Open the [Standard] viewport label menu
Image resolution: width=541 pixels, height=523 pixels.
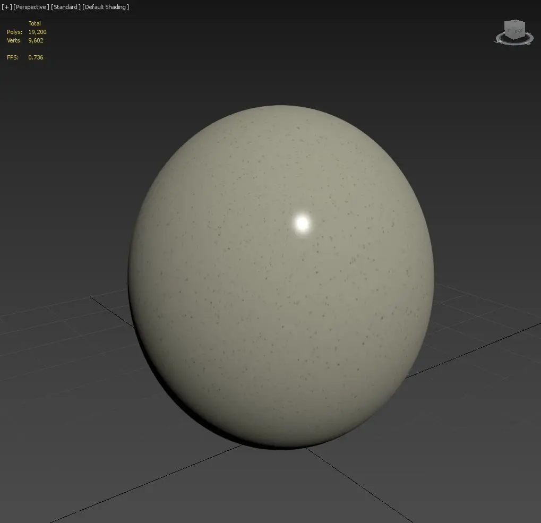(x=65, y=7)
